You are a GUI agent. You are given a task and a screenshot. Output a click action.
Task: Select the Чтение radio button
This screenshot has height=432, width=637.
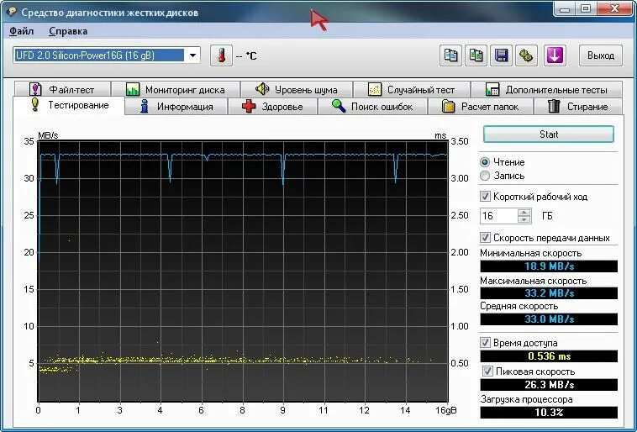(x=485, y=162)
